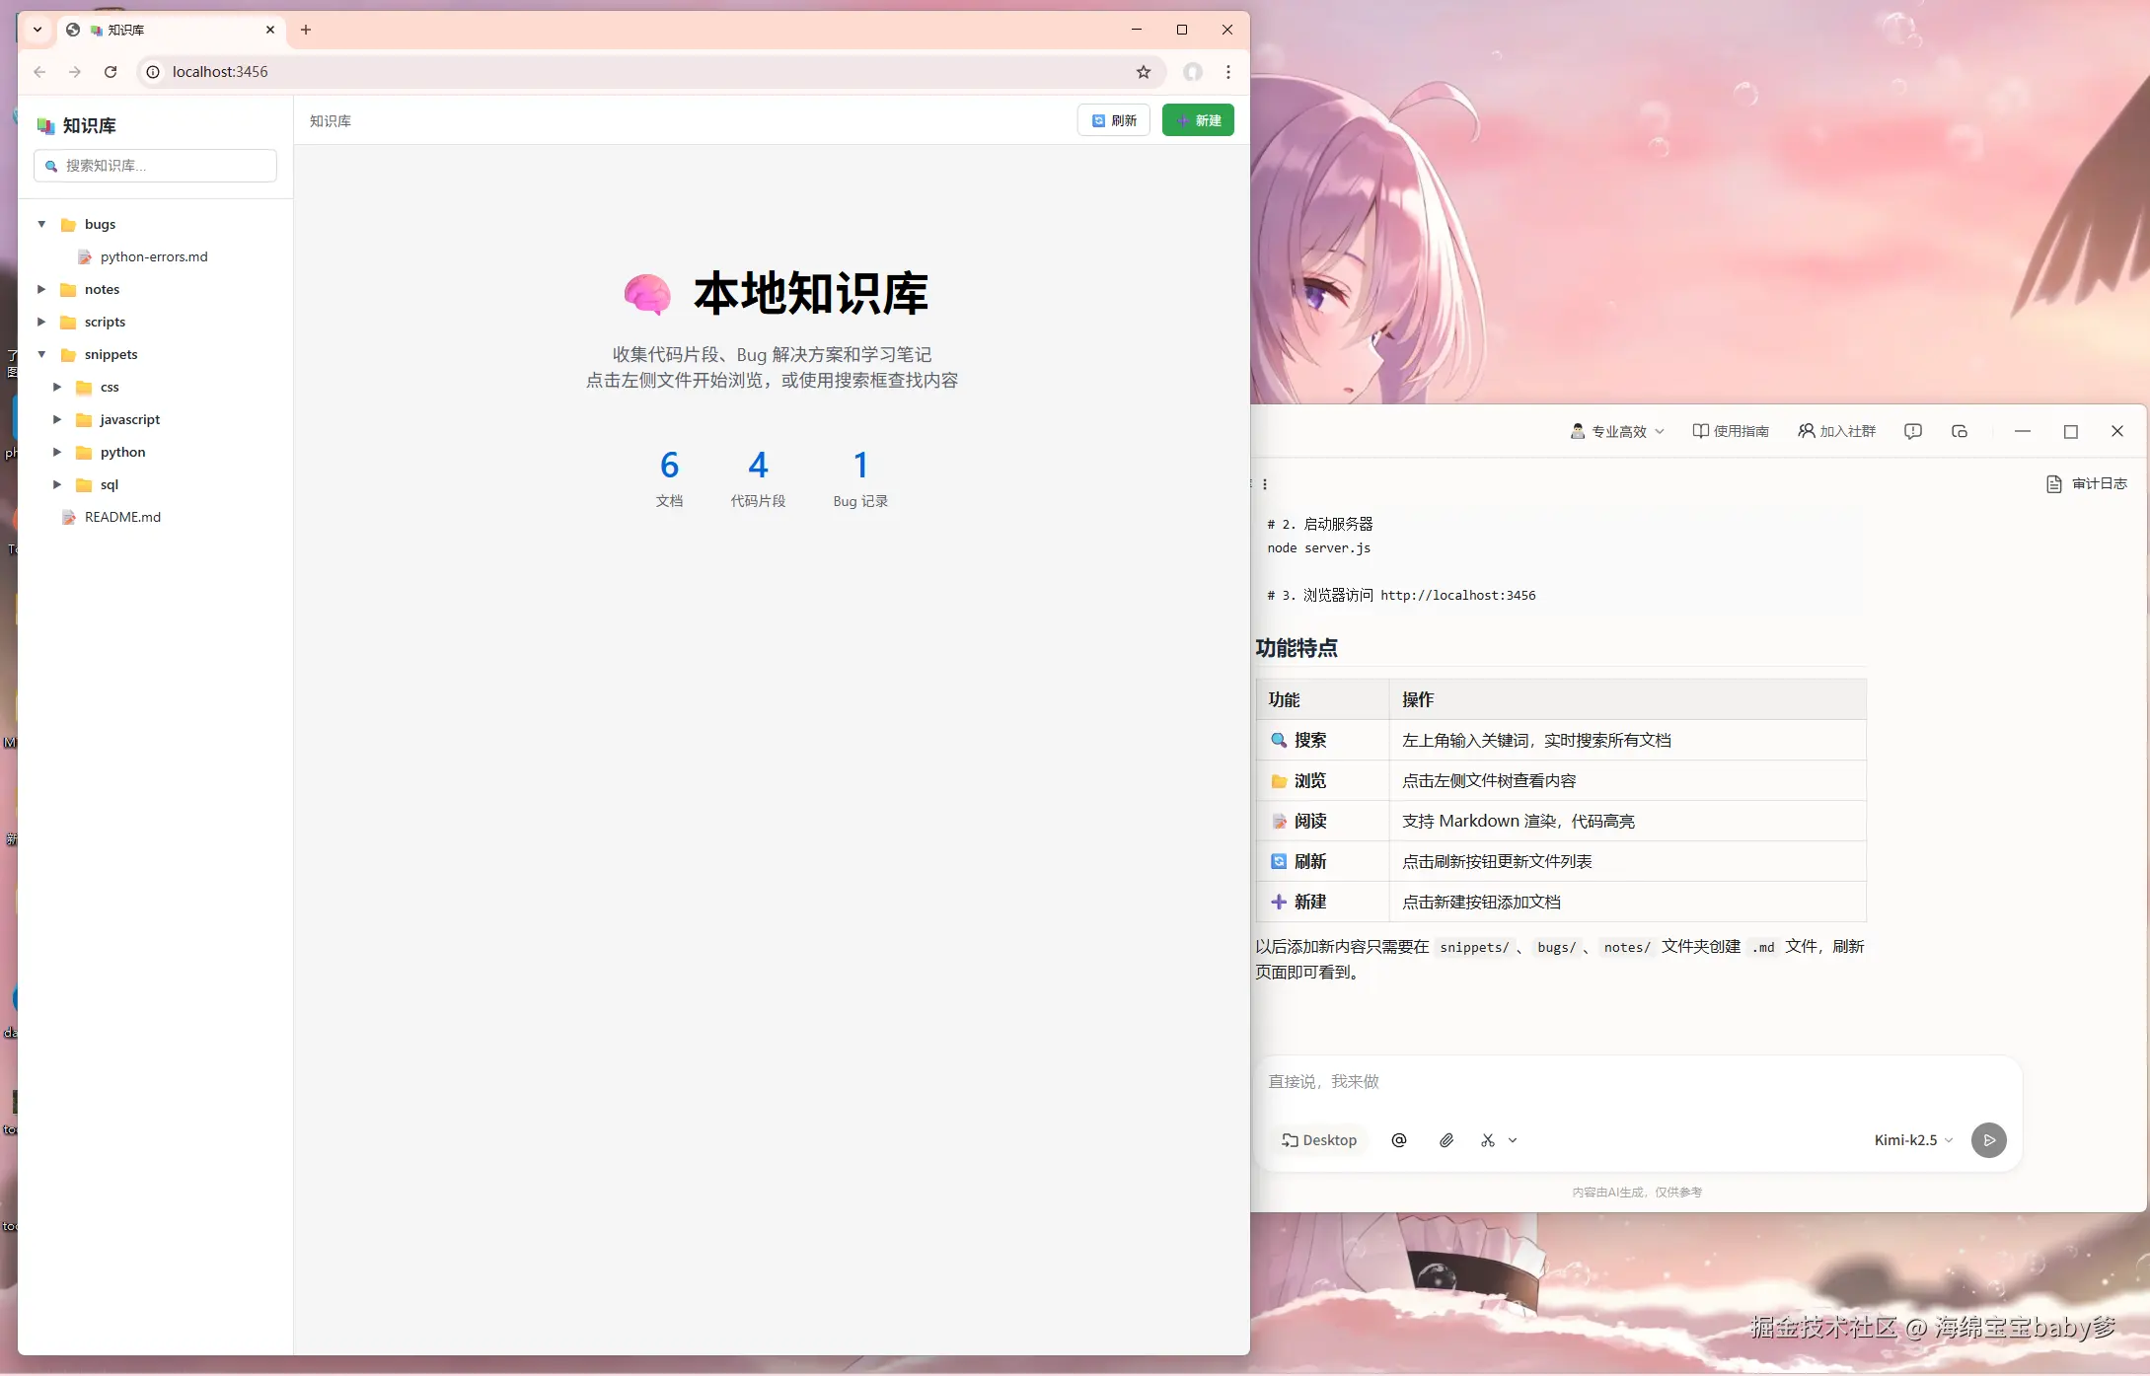Viewport: 2150px width, 1376px height.
Task: Open README.md in file tree
Action: coord(122,517)
